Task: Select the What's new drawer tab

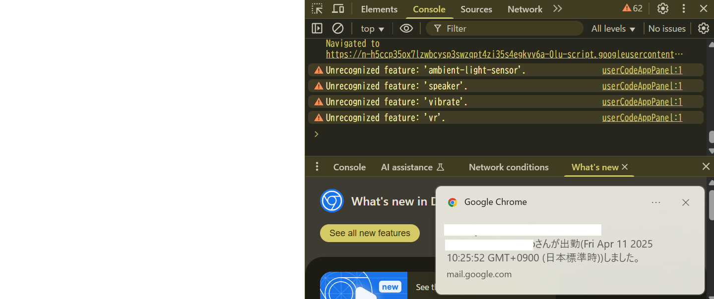Action: (x=595, y=167)
